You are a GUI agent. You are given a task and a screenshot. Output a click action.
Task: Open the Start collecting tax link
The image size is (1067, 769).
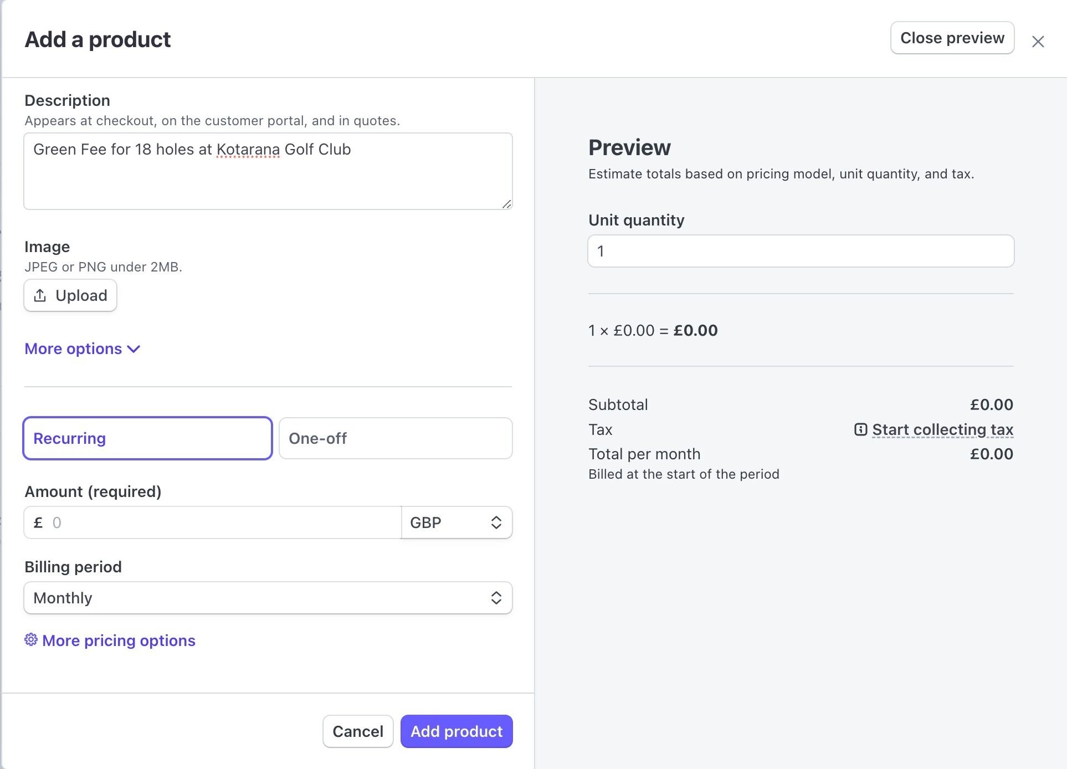click(942, 429)
